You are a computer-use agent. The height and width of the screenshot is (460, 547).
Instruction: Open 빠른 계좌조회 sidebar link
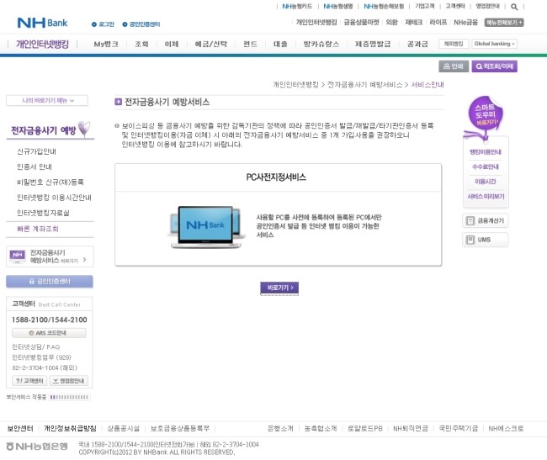coord(38,229)
